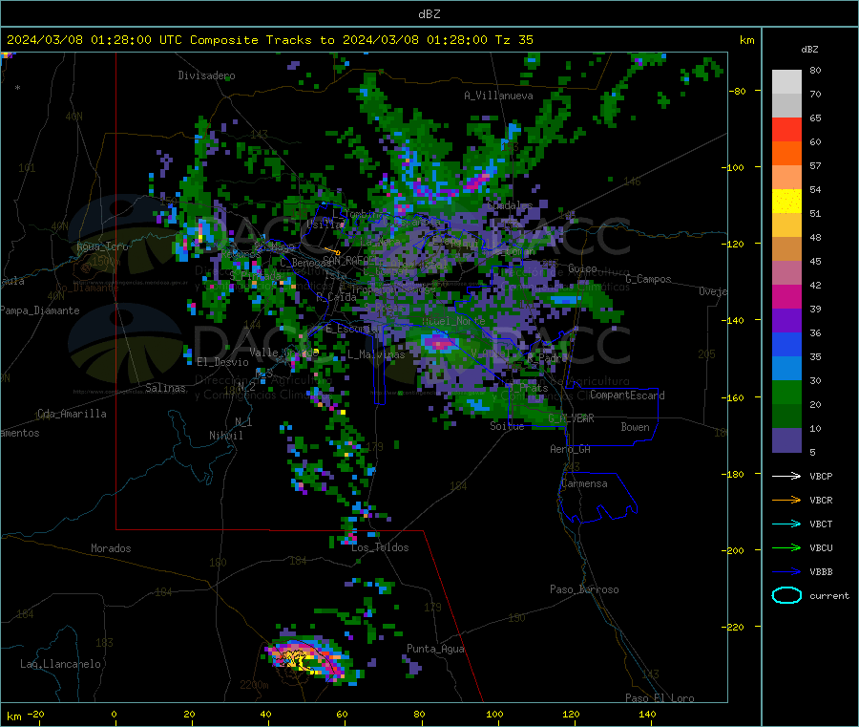The height and width of the screenshot is (727, 859).
Task: Click the 'Bowen' map label
Action: (x=635, y=427)
